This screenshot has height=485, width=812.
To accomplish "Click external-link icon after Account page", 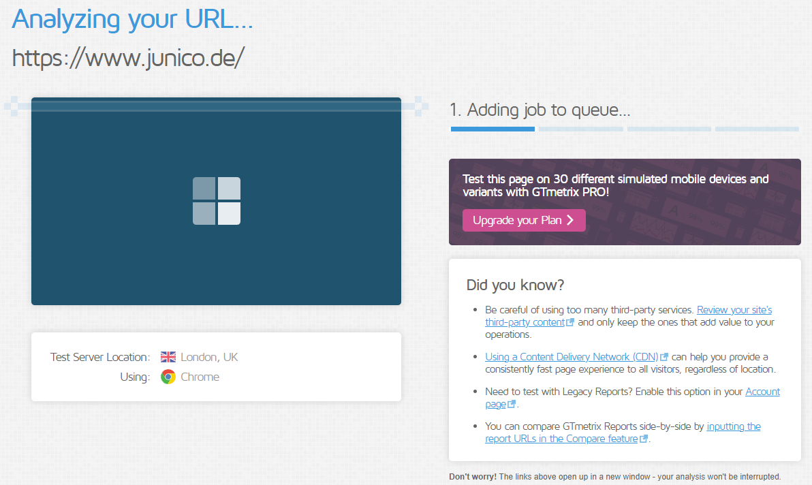I will pyautogui.click(x=512, y=404).
